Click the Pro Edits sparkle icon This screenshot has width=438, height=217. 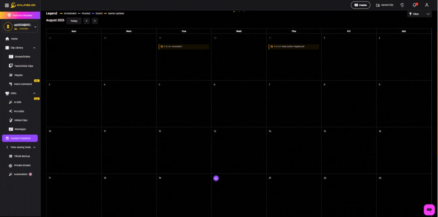[11, 111]
